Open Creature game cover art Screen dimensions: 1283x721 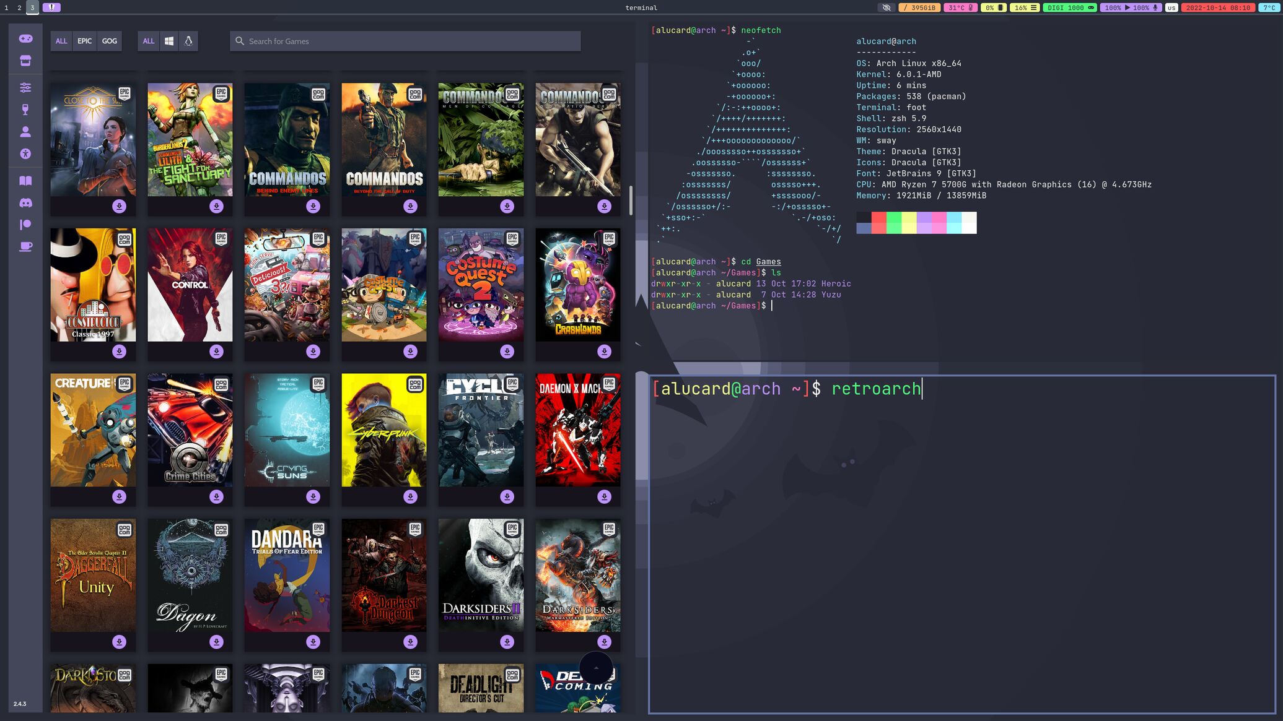[93, 430]
